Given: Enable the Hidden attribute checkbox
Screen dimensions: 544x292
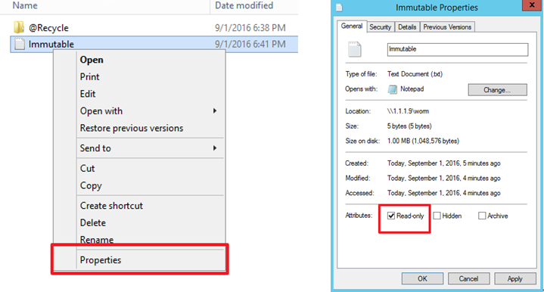Looking at the screenshot, I should [437, 216].
